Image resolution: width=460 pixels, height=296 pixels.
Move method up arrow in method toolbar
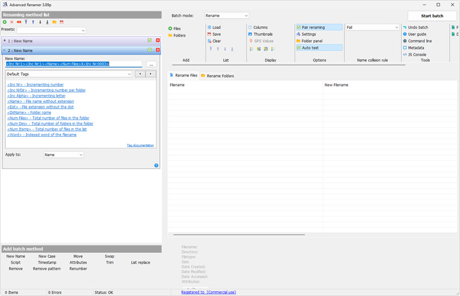coord(33,22)
